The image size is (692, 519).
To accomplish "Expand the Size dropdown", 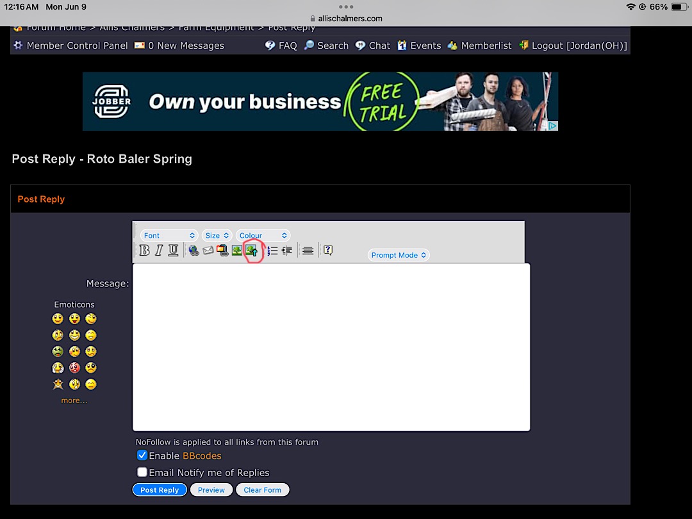I will click(217, 236).
